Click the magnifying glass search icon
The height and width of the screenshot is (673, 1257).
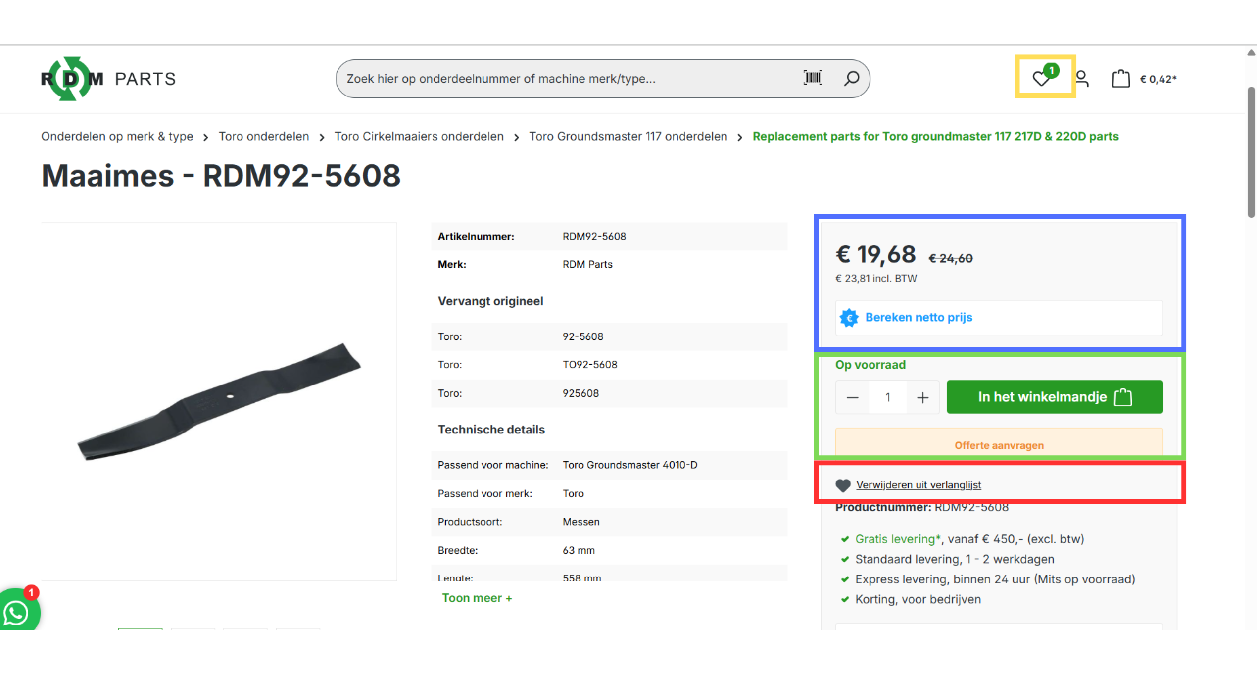tap(851, 78)
